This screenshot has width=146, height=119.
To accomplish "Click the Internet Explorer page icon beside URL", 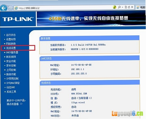I will 16,8.
